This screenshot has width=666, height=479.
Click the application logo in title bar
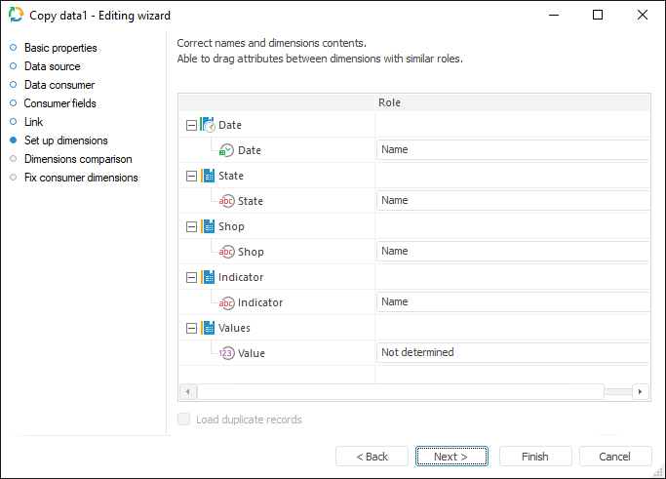click(x=16, y=15)
